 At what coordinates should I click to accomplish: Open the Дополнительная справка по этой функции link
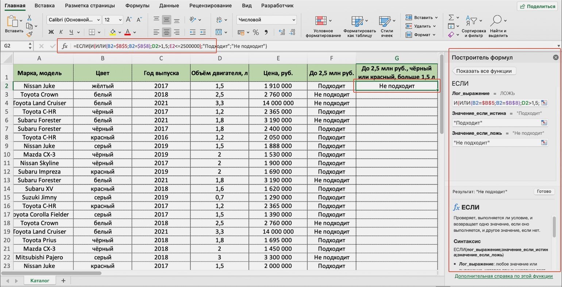tap(504, 276)
